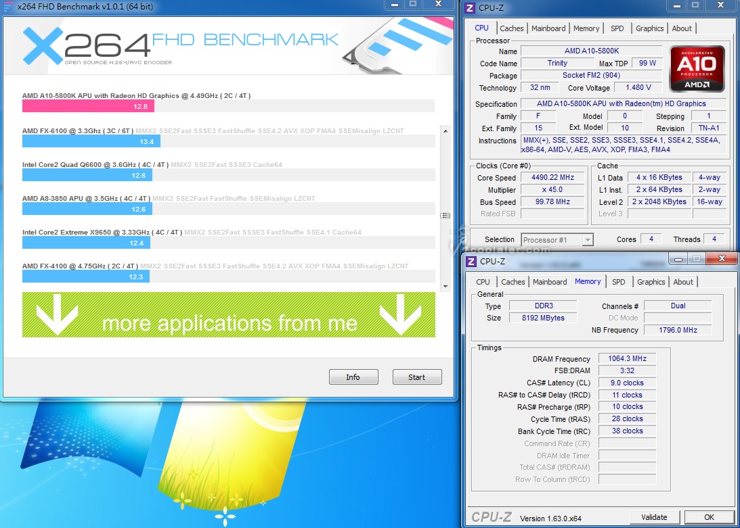Click the Cores count field

pyautogui.click(x=651, y=239)
